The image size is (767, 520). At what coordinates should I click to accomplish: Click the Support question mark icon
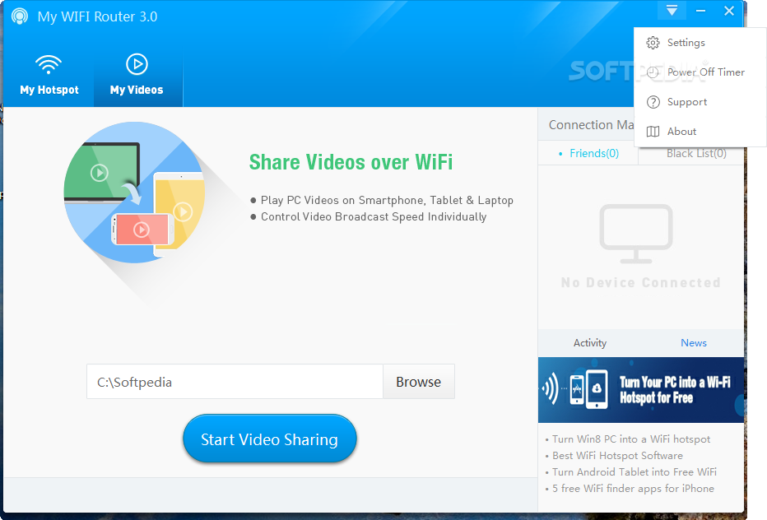653,102
